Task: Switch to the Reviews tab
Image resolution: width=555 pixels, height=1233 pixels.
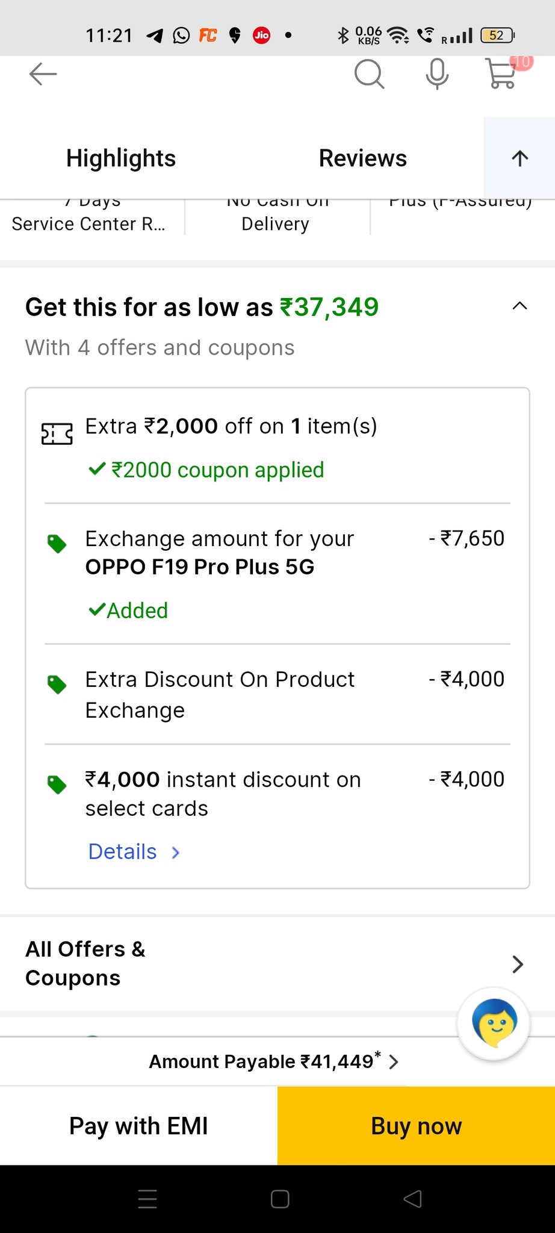Action: 363,158
